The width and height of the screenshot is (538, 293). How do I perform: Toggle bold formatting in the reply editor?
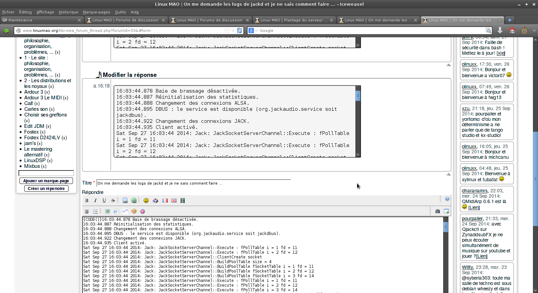pyautogui.click(x=87, y=200)
